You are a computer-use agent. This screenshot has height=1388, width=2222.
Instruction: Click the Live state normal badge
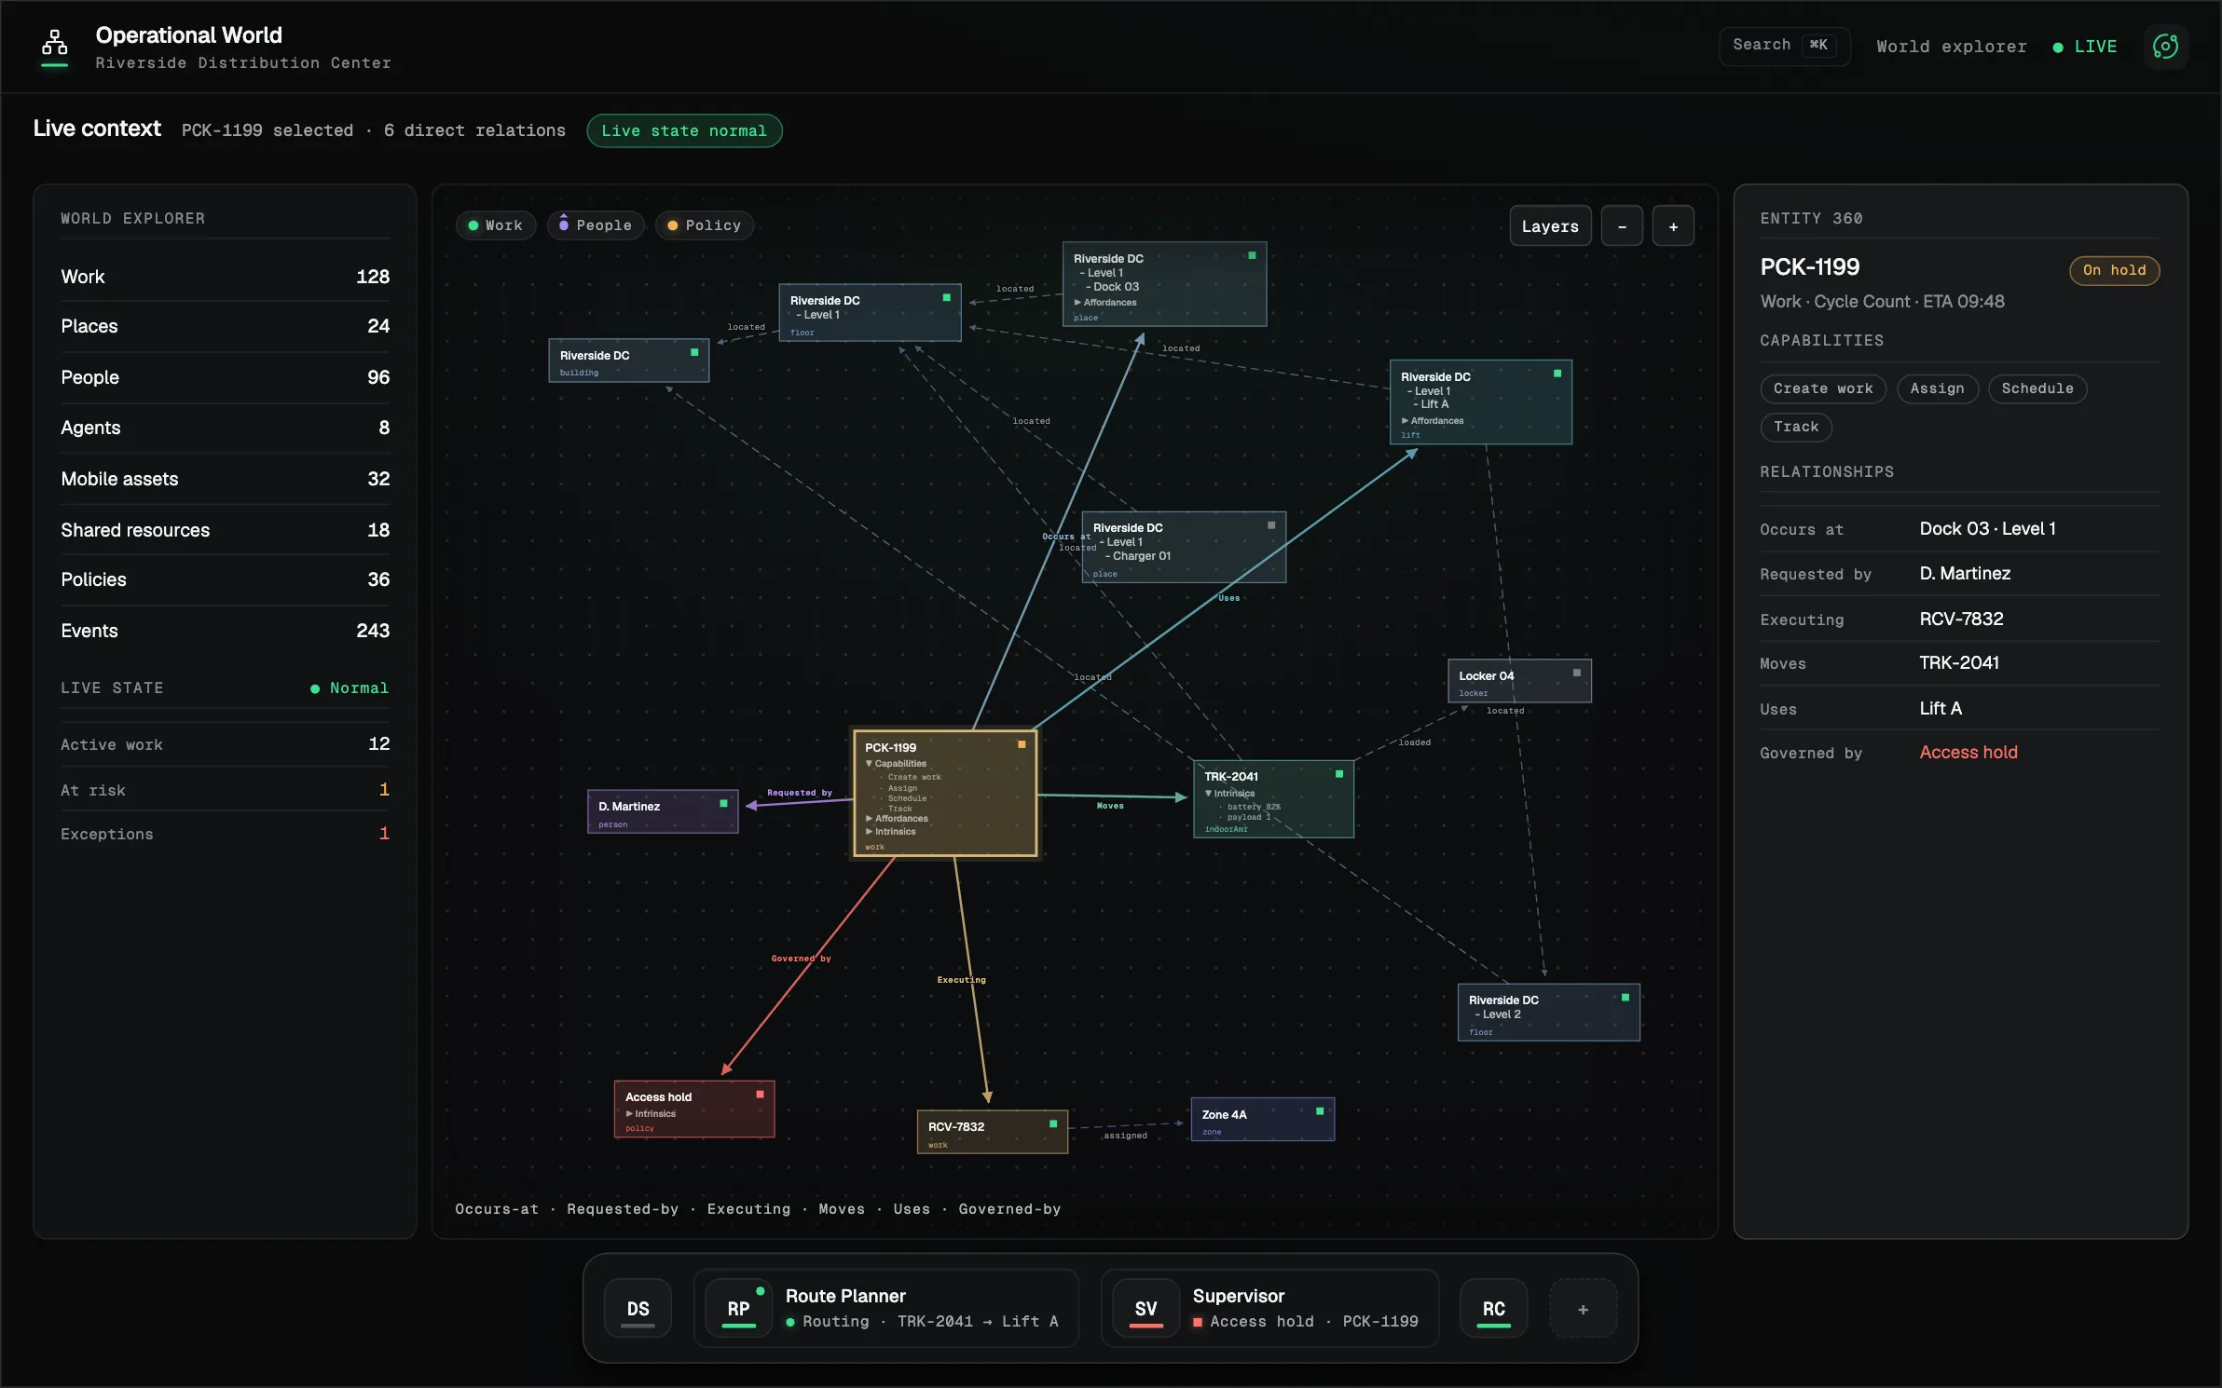click(x=684, y=130)
